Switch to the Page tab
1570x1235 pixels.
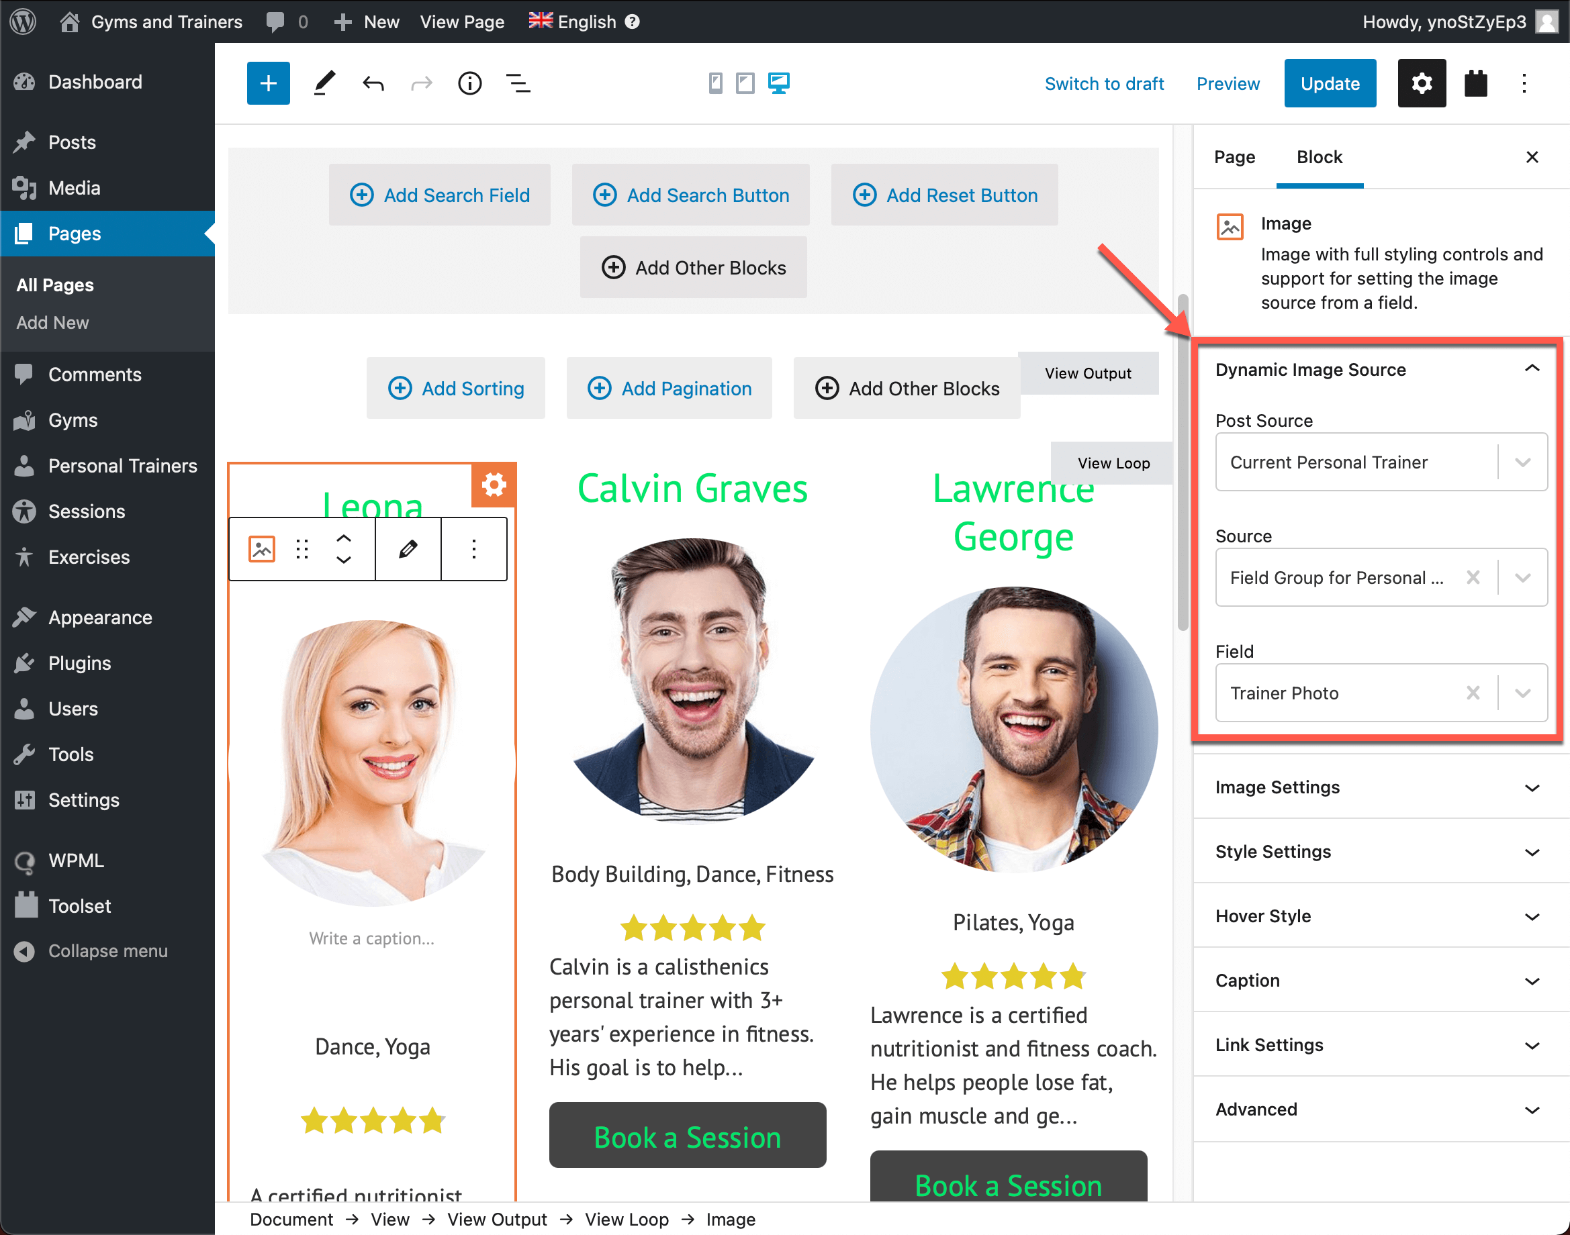point(1234,157)
